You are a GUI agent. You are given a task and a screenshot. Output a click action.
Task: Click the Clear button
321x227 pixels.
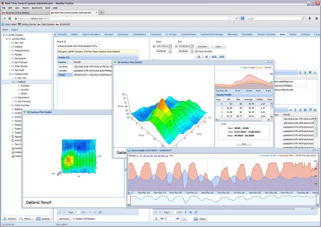click(x=218, y=46)
